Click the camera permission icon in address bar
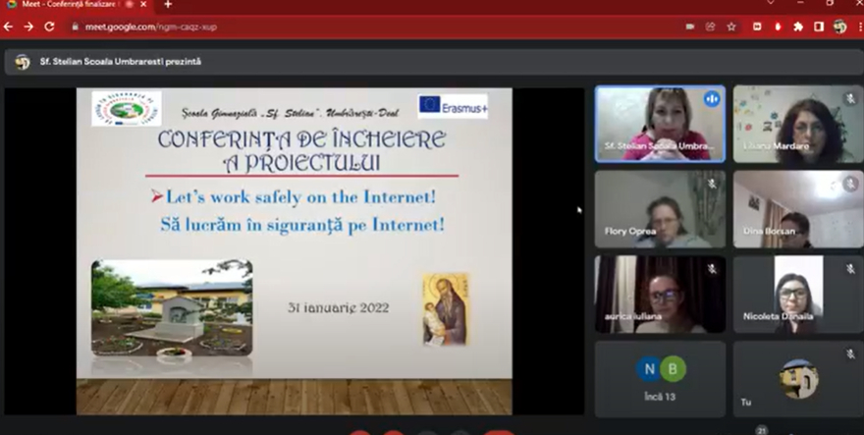Screen dimensions: 864x435 tap(689, 27)
